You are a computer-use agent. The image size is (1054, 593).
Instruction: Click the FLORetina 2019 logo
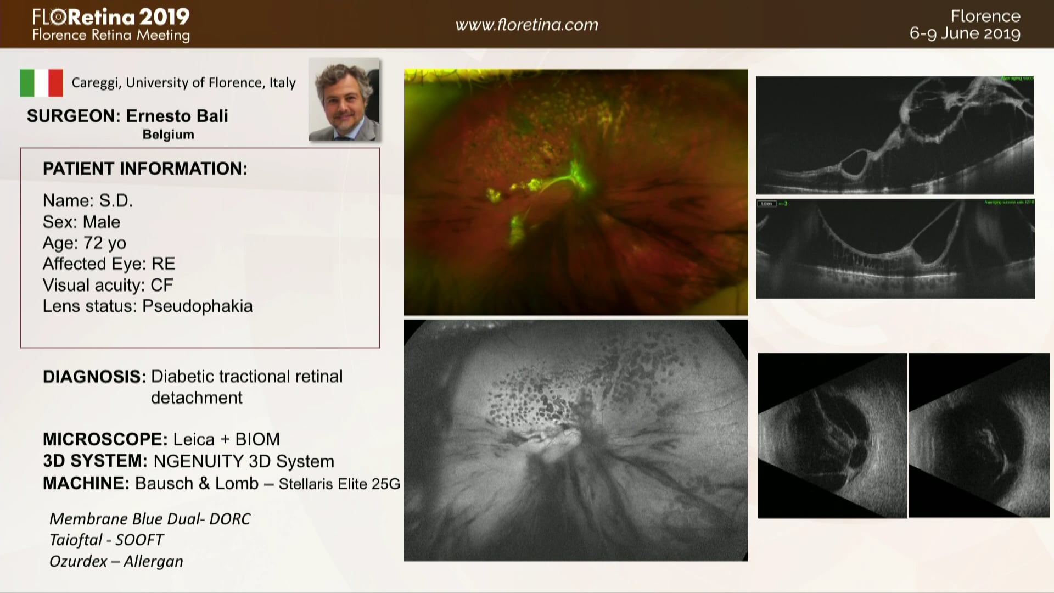[x=111, y=18]
